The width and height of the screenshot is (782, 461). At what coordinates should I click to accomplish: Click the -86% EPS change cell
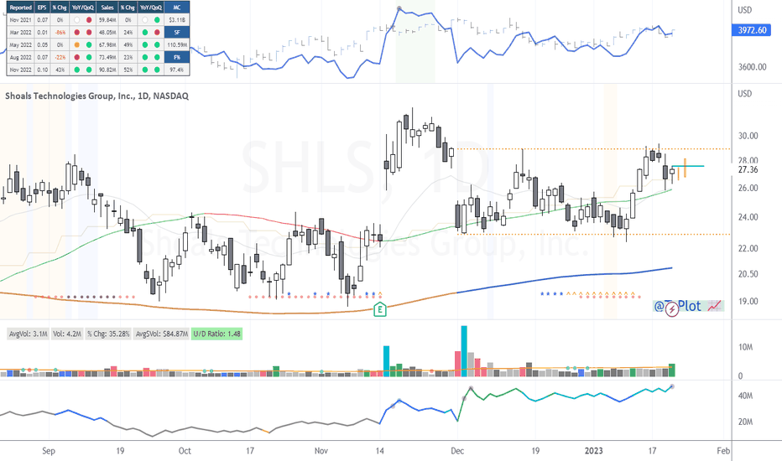click(x=60, y=33)
